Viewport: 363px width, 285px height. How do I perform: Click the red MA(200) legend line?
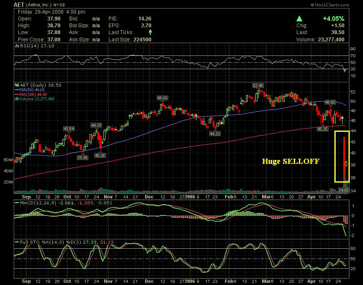(17, 94)
